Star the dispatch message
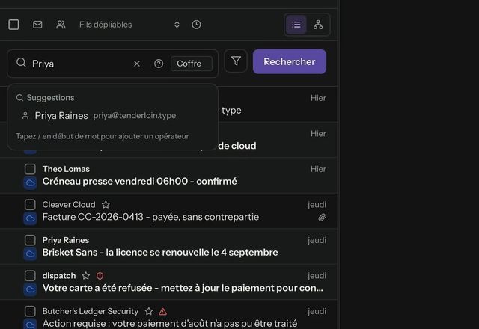 86,276
